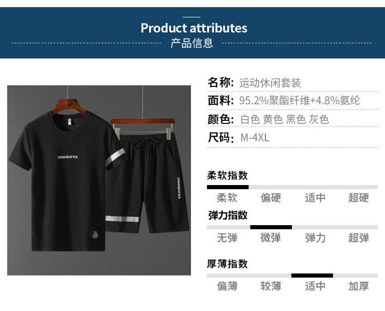Click the Product attributes heading
The height and width of the screenshot is (311, 385).
pos(194,28)
